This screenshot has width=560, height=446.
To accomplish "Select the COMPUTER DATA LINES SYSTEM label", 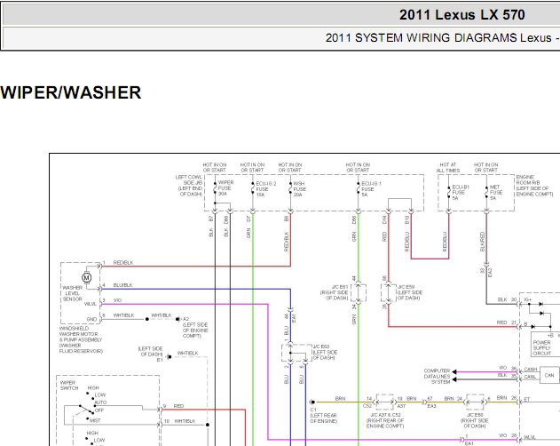I will 437,376.
